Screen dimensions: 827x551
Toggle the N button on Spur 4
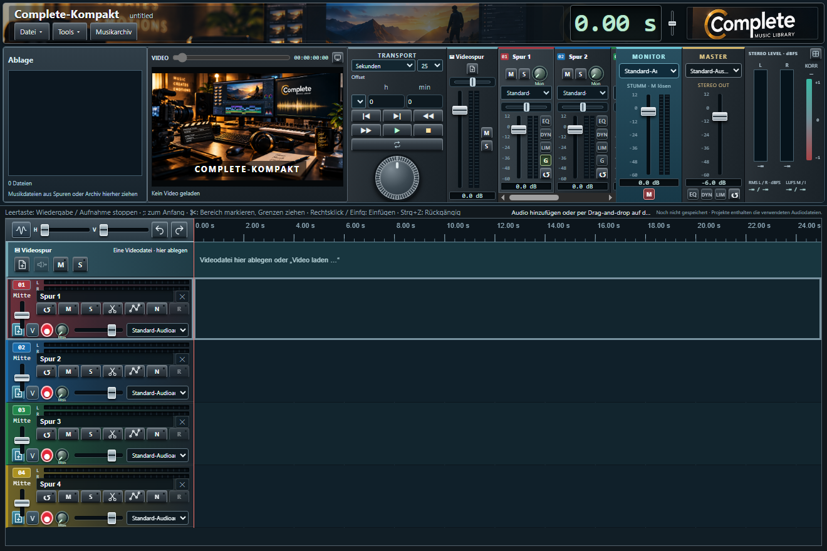click(x=157, y=497)
